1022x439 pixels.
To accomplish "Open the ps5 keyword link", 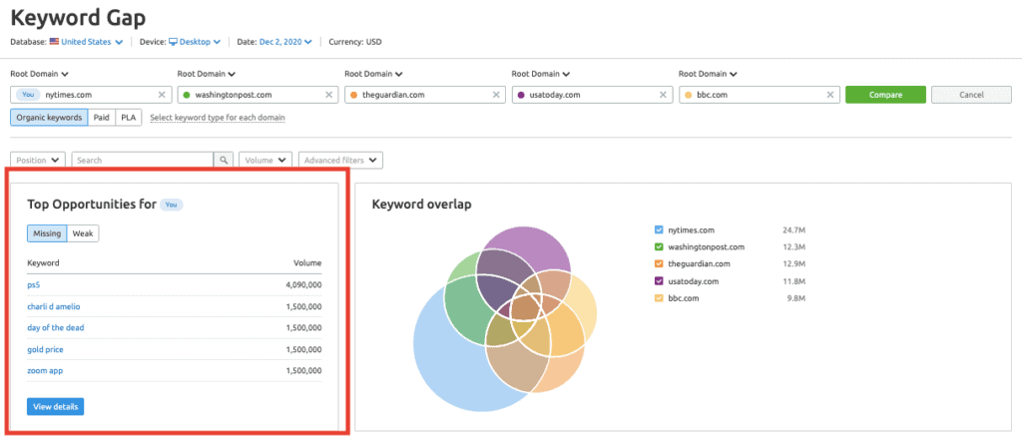I will 34,284.
